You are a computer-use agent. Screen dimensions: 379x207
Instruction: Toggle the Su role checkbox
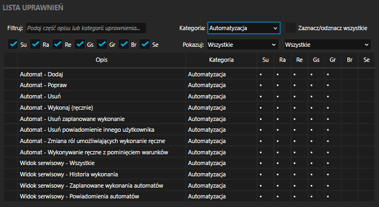click(13, 45)
